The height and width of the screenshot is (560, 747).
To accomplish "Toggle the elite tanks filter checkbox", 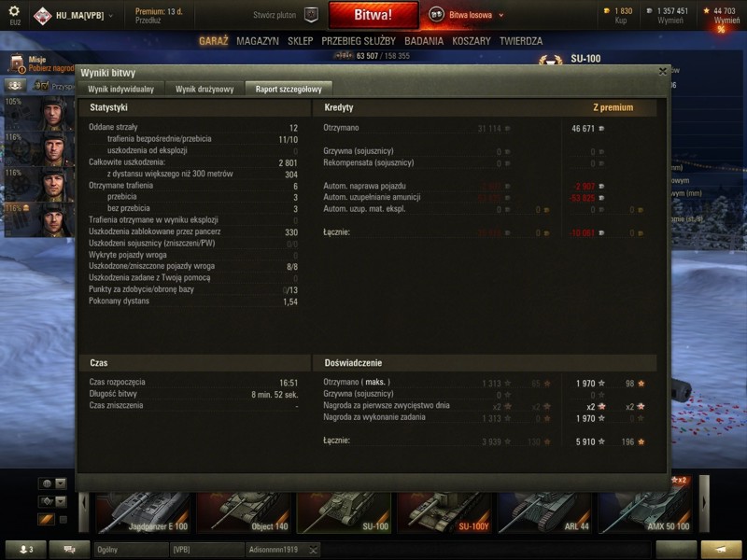I will tap(63, 520).
